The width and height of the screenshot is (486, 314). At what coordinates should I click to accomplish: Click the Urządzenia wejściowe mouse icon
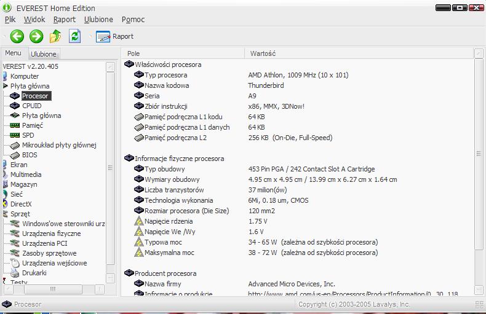(15, 263)
